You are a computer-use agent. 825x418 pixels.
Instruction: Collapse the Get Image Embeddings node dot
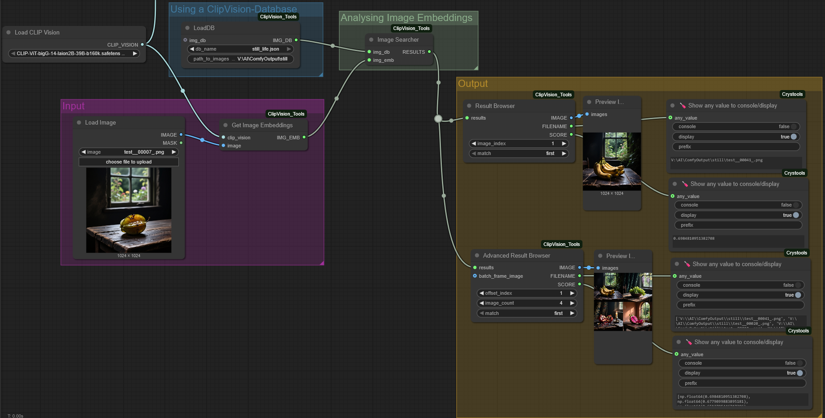pos(225,125)
